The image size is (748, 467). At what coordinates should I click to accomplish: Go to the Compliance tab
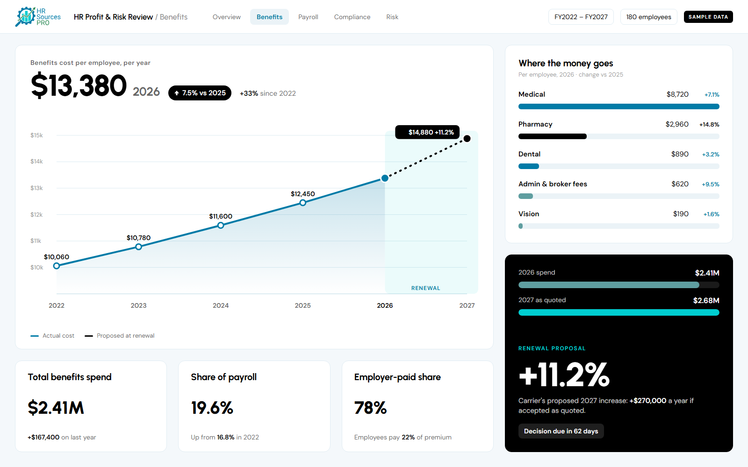352,17
